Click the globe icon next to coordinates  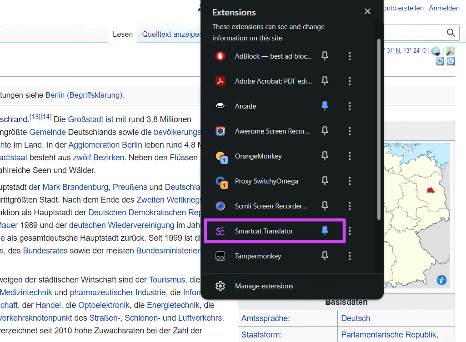coord(436,51)
